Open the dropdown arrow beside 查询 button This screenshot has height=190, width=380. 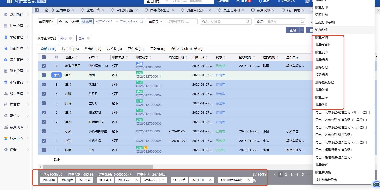pyautogui.click(x=301, y=30)
